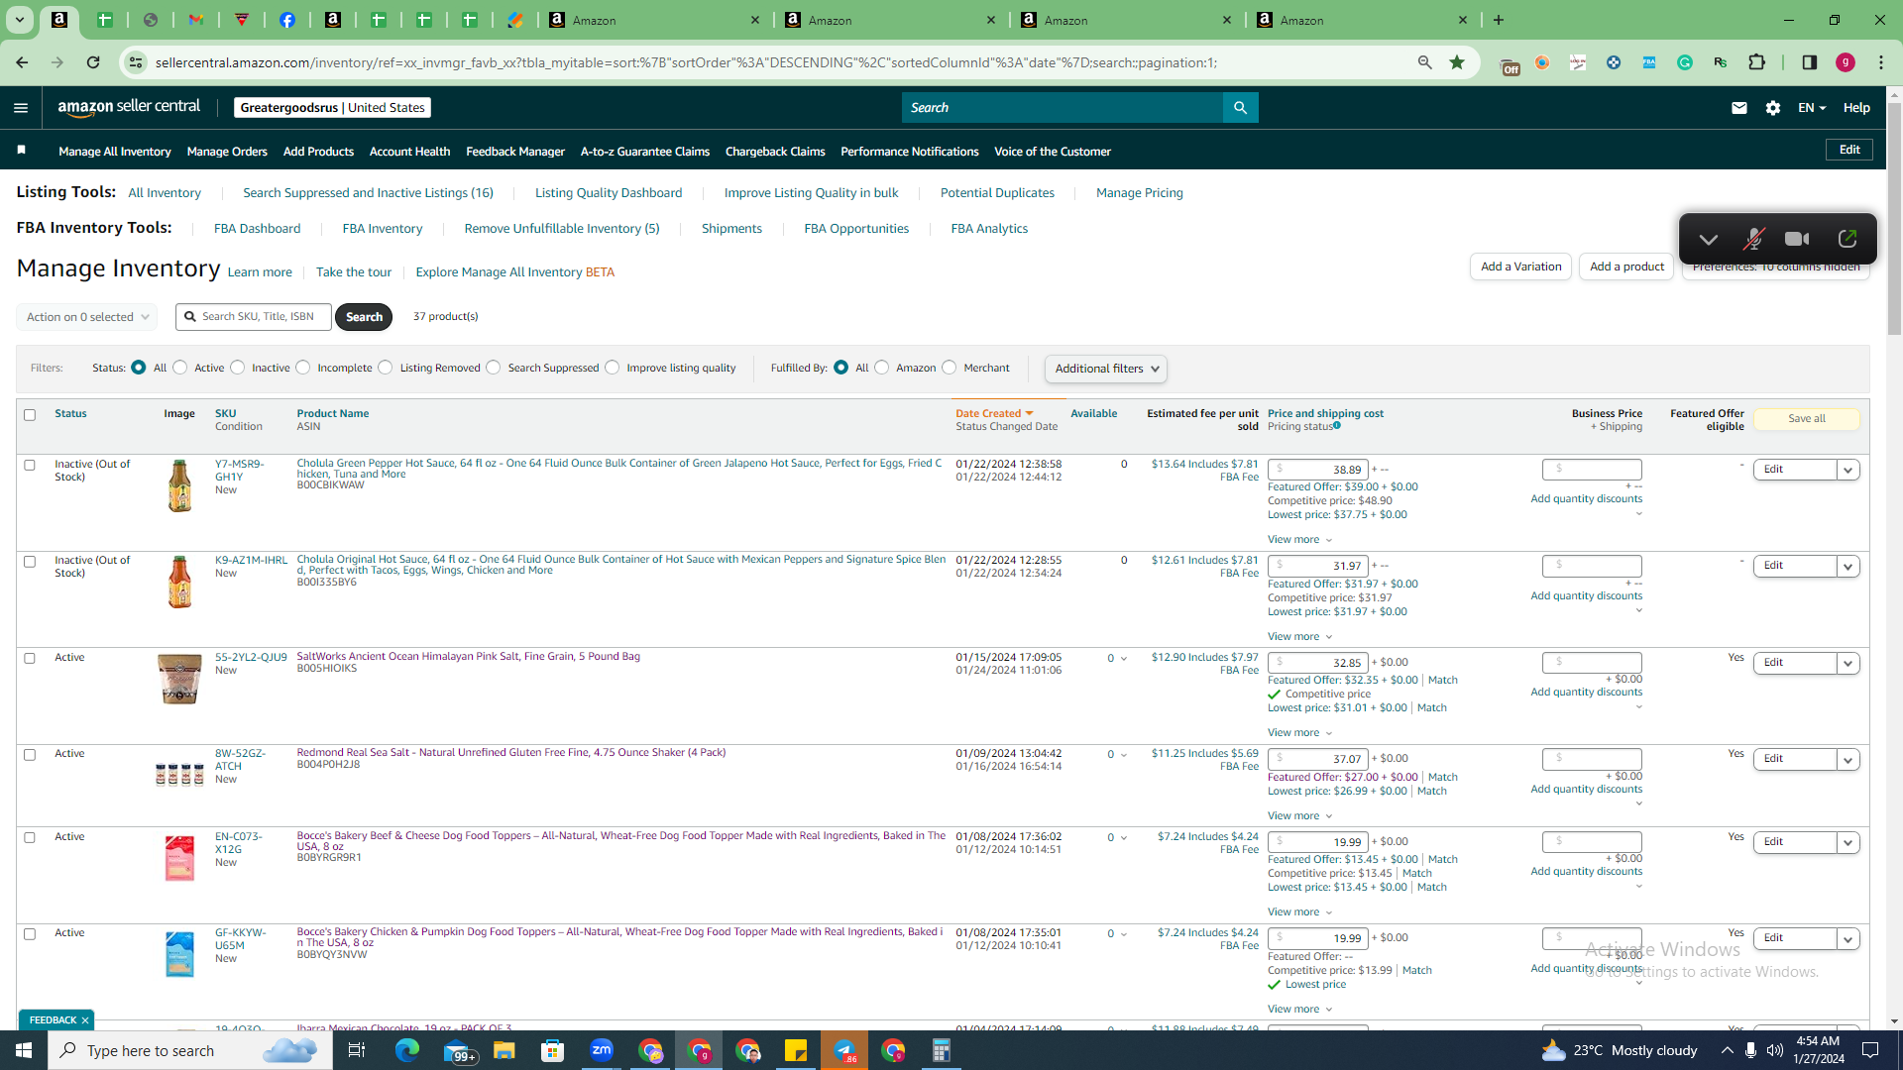Click the search magnifier button in header

pyautogui.click(x=1240, y=108)
